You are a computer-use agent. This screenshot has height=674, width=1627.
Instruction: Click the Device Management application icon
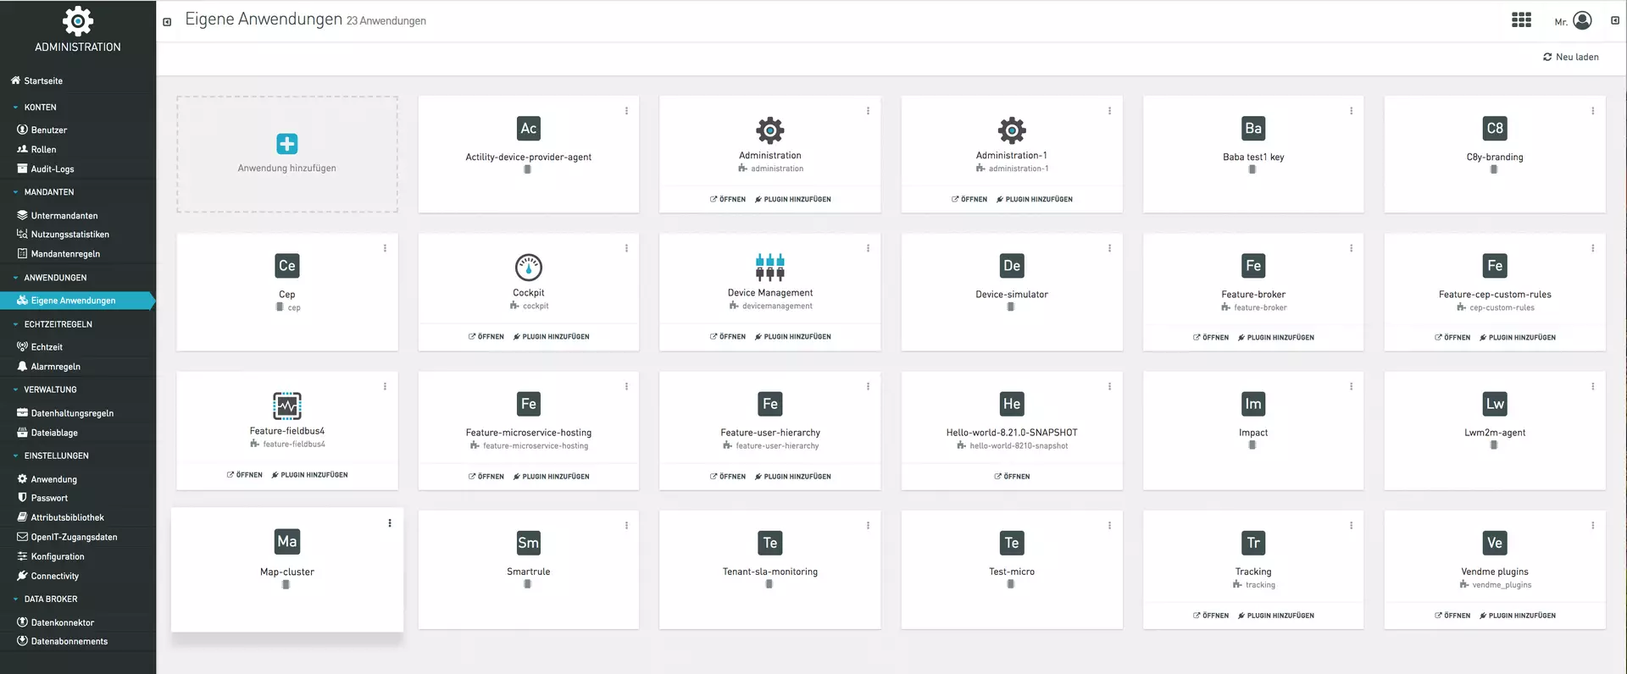pyautogui.click(x=769, y=267)
